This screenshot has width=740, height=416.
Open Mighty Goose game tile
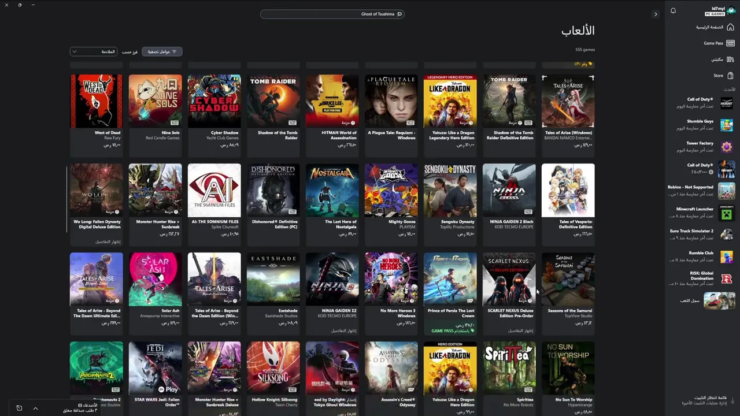pyautogui.click(x=391, y=204)
